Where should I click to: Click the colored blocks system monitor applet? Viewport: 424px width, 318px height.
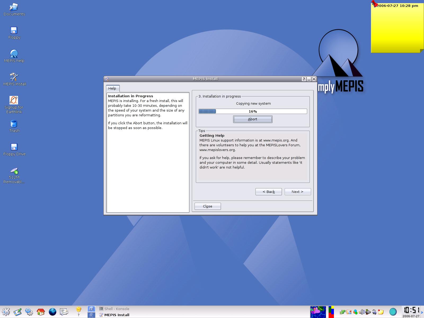click(x=331, y=312)
